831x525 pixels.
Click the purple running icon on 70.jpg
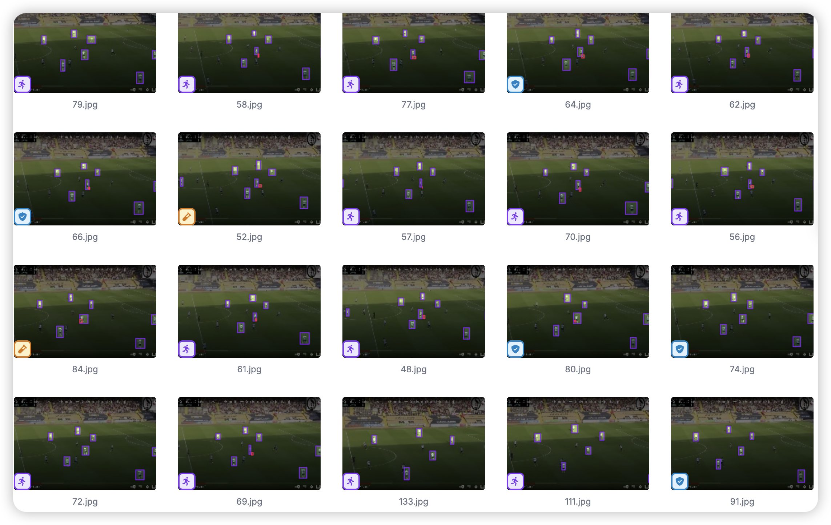pyautogui.click(x=515, y=217)
